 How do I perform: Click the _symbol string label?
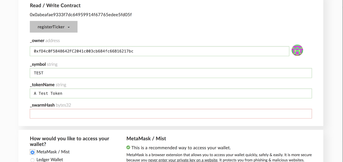click(43, 64)
